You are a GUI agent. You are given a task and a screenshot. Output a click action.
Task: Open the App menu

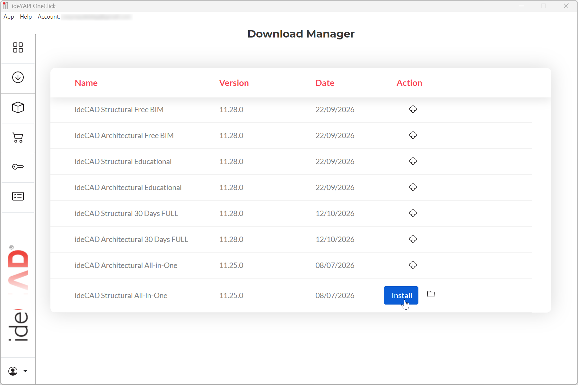pos(9,17)
